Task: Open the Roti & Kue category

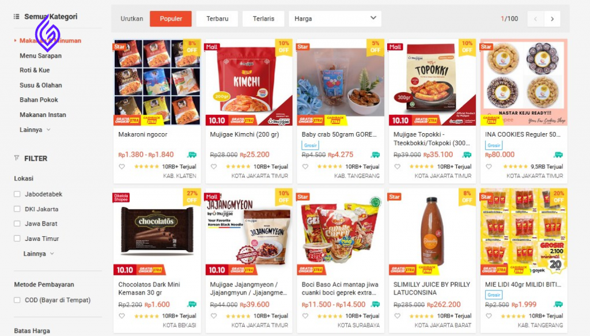Action: pyautogui.click(x=35, y=70)
